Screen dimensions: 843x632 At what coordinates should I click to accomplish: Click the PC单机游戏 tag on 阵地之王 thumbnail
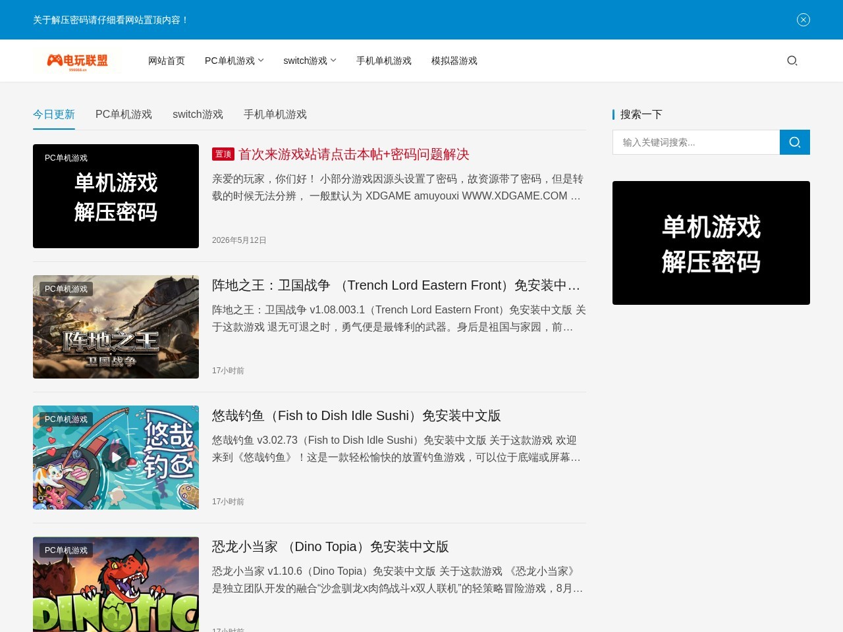[66, 289]
